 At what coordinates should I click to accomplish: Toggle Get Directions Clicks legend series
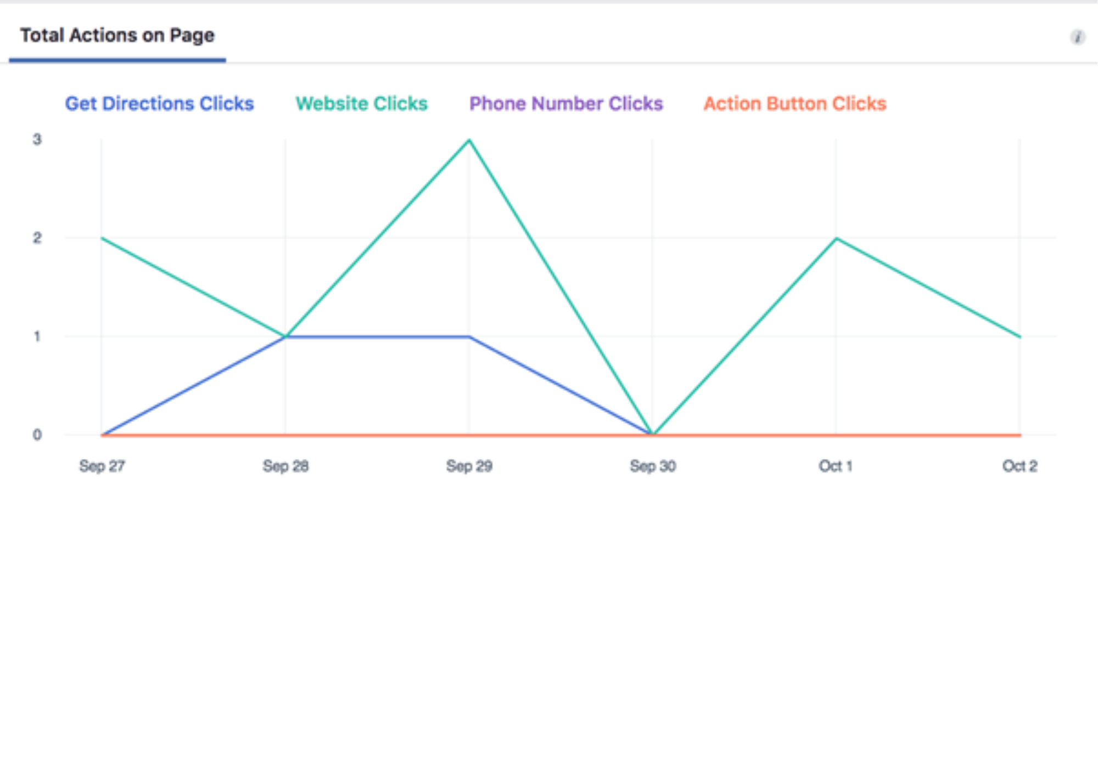click(x=159, y=104)
